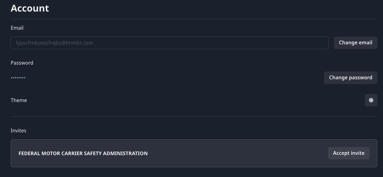Click the word invite in Accept invite
This screenshot has height=177, width=383.
(358, 153)
